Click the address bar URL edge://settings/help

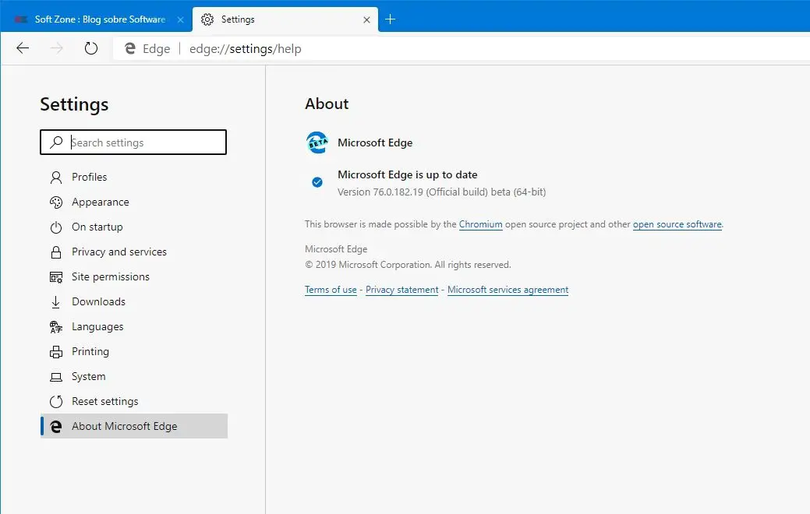[x=246, y=48]
